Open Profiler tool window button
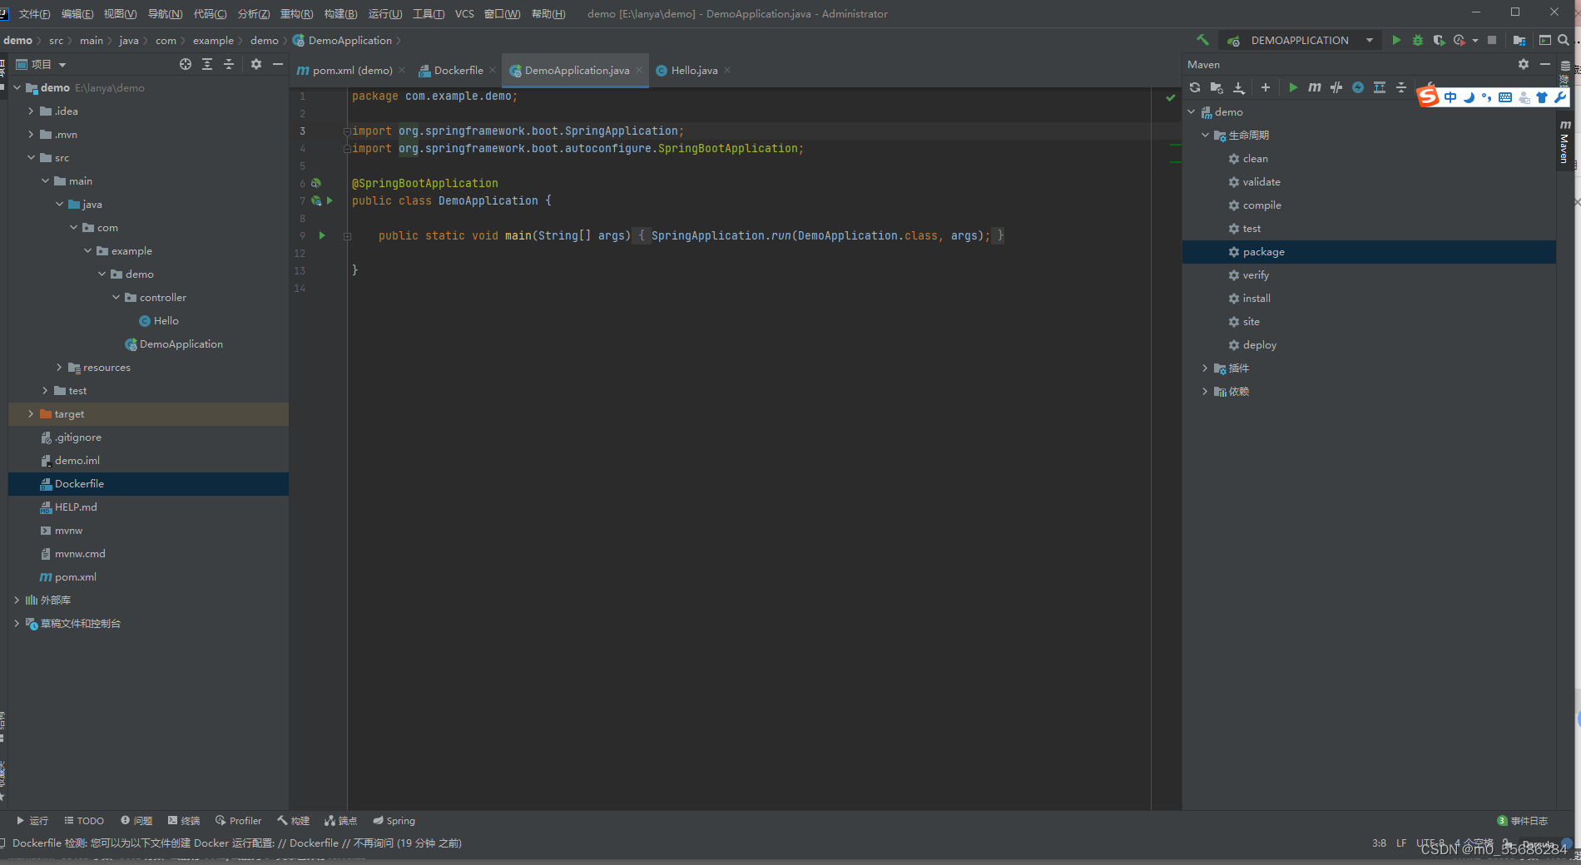1581x865 pixels. click(238, 820)
